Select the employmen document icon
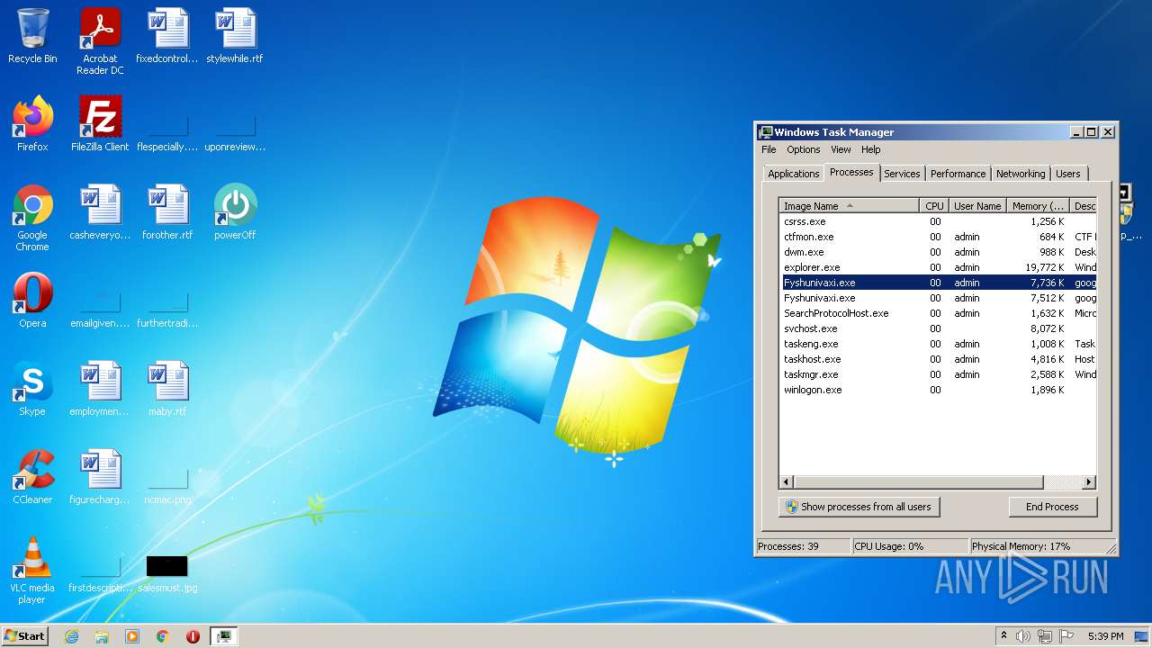The image size is (1152, 648). click(100, 389)
